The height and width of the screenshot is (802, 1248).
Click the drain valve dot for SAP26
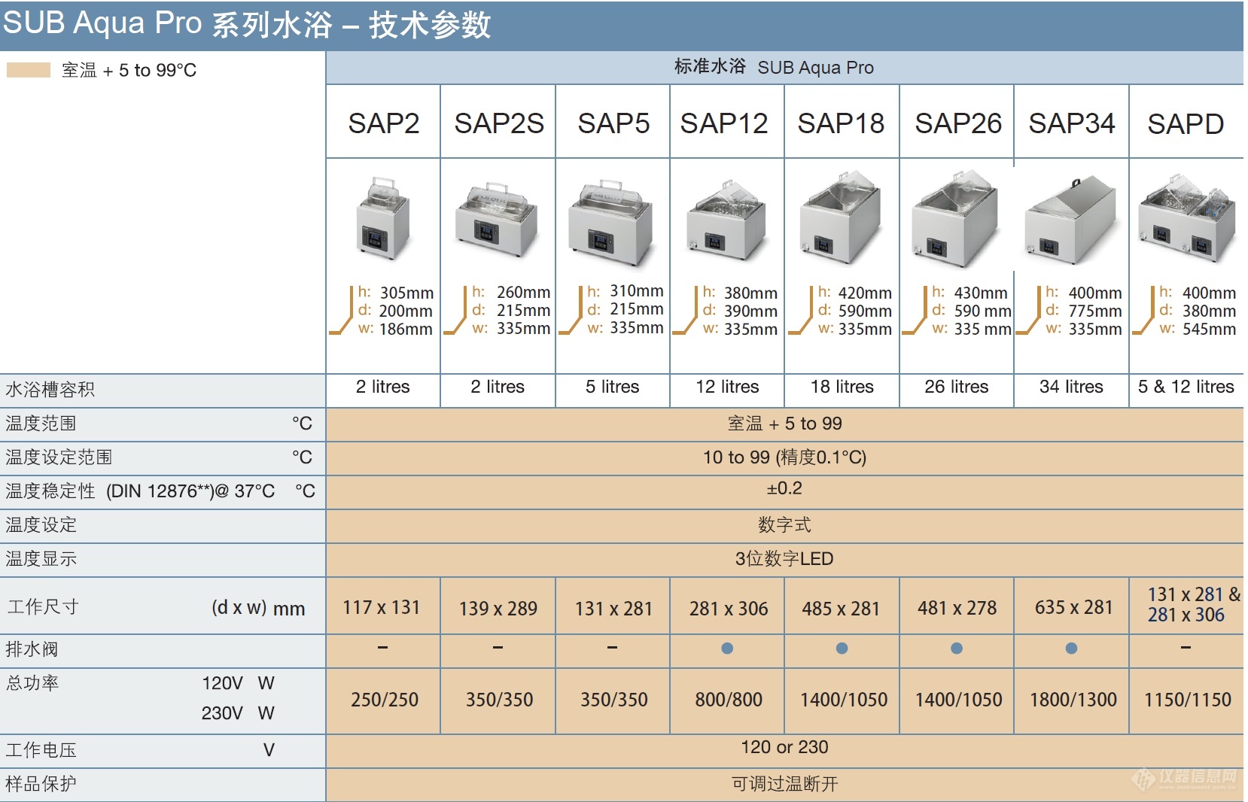(957, 648)
